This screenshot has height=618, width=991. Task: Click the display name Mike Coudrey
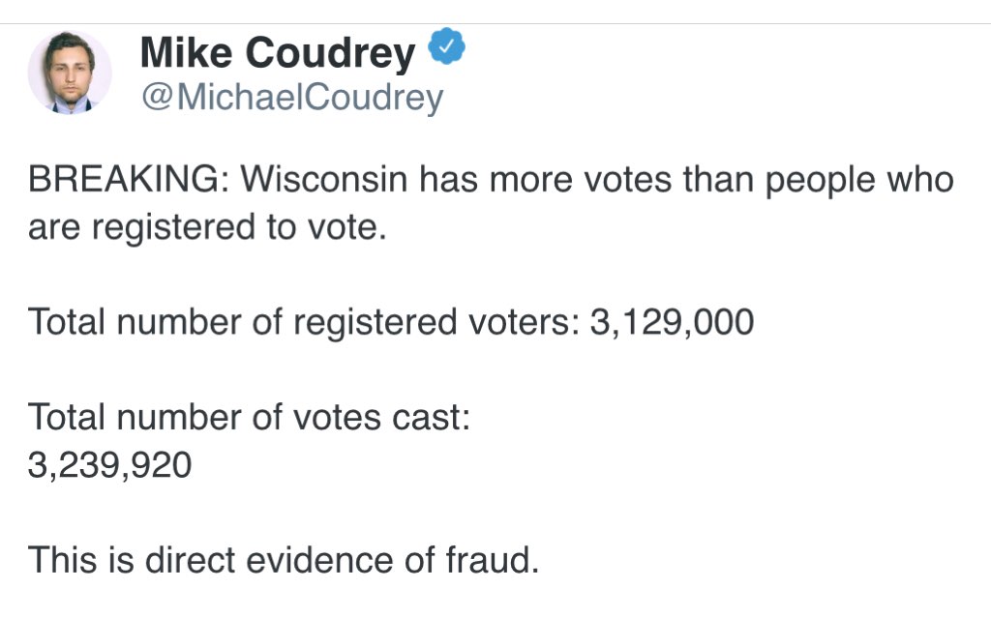(x=278, y=52)
